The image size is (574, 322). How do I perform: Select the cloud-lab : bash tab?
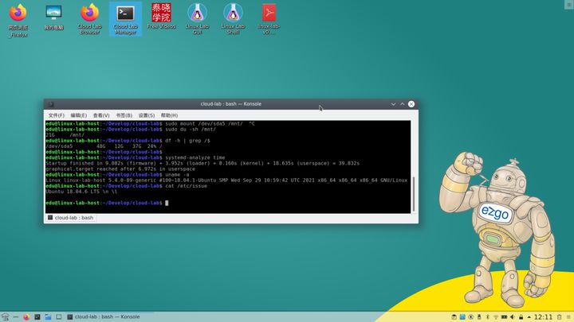pos(71,218)
